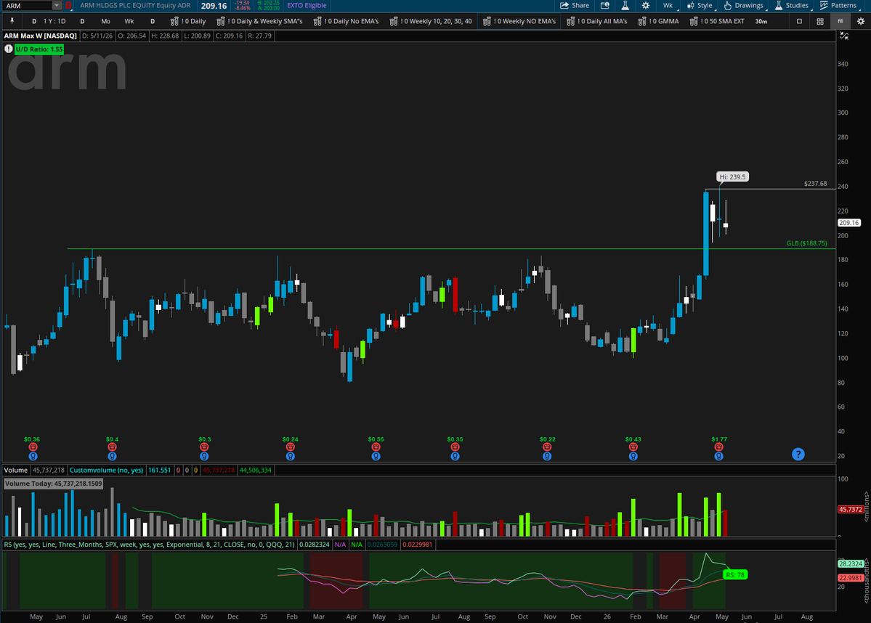The width and height of the screenshot is (871, 623).
Task: Click the 209.16 last price in header
Action: [x=214, y=6]
